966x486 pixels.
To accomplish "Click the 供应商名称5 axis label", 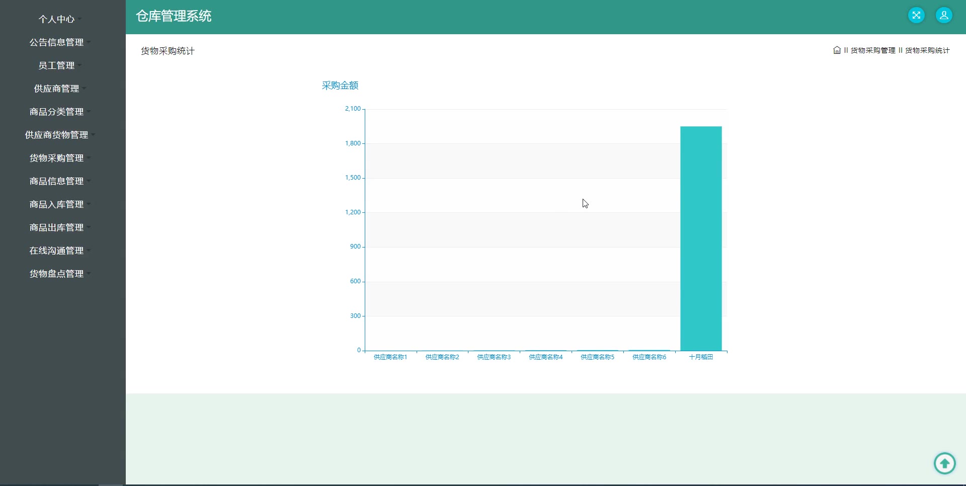I will pyautogui.click(x=598, y=357).
